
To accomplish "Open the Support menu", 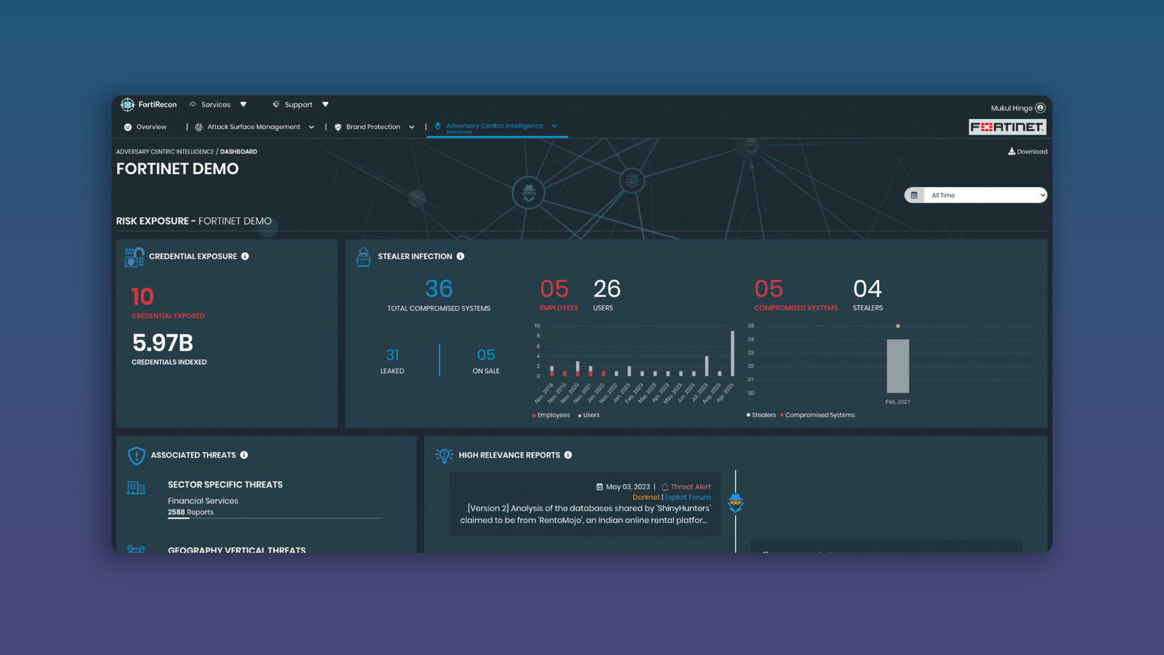I will click(x=298, y=105).
